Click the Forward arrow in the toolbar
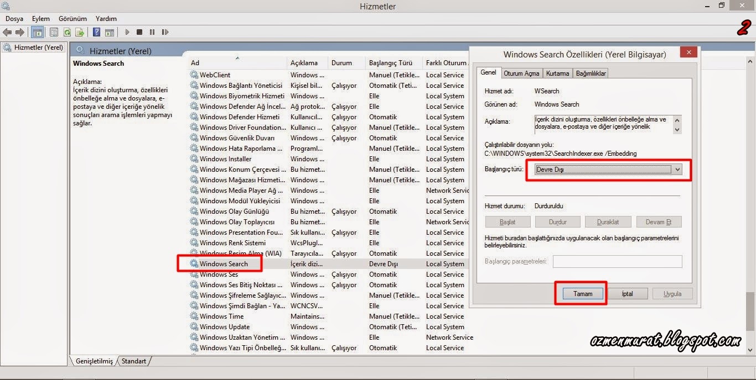The image size is (756, 380). pyautogui.click(x=19, y=32)
